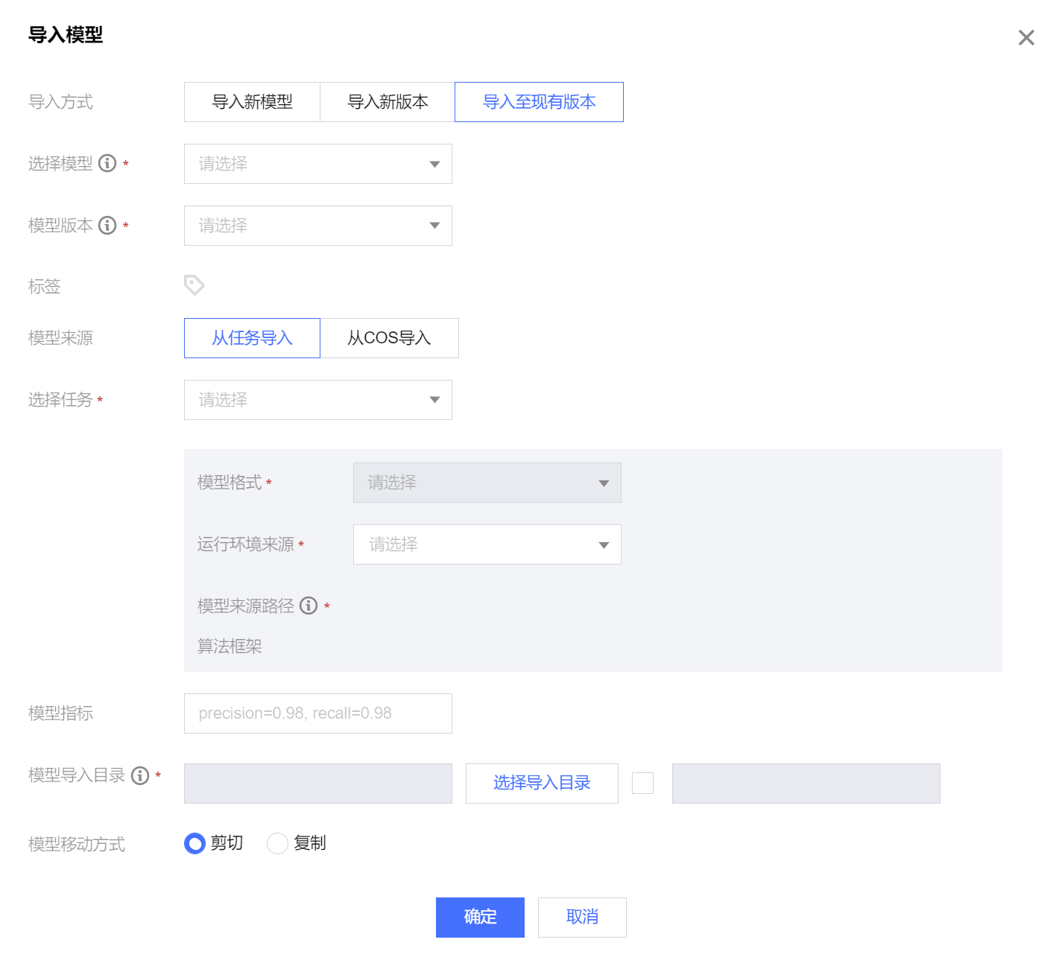Open the 选择模型 dropdown
Viewport: 1050px width, 960px height.
318,164
